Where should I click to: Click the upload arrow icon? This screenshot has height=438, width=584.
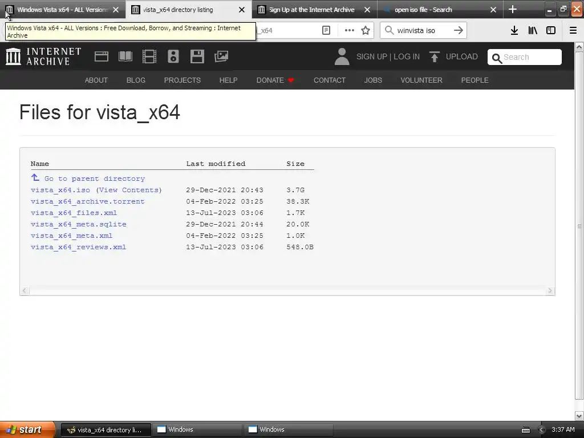(x=434, y=56)
